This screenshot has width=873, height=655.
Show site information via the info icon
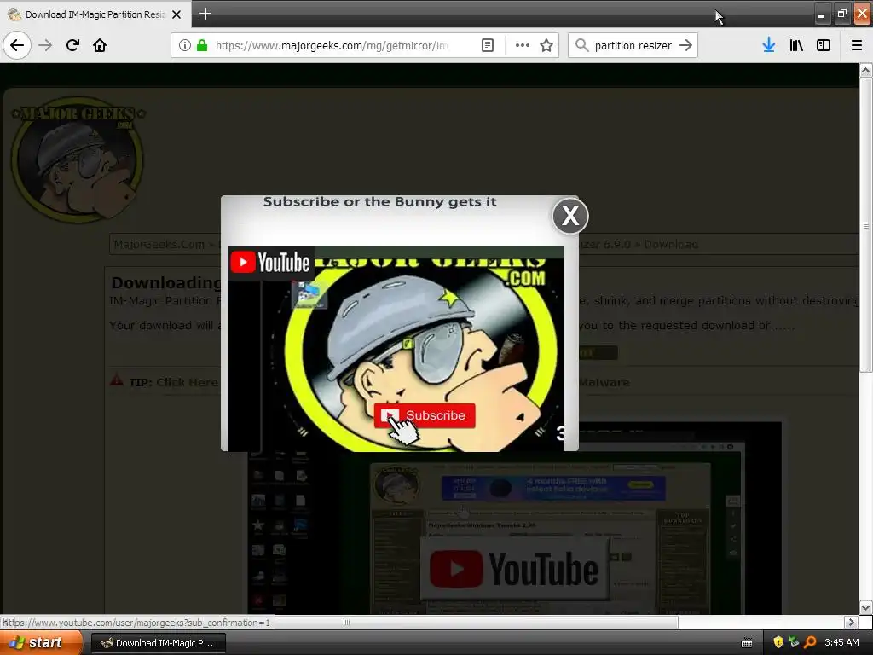tap(185, 45)
